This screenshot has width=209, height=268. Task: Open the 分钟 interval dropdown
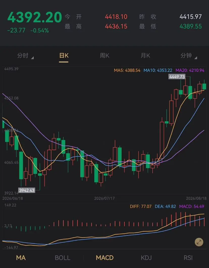tap(189, 56)
